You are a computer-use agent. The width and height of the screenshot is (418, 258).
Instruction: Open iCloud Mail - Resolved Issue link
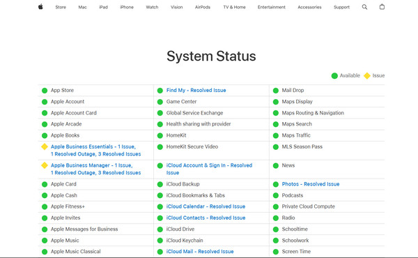tap(200, 252)
